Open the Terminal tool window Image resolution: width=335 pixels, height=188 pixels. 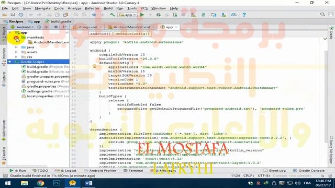[133, 171]
